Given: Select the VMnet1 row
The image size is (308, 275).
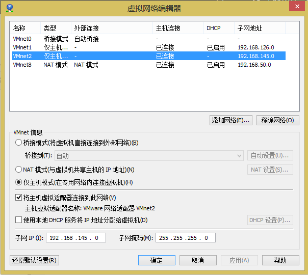Looking at the screenshot, I should tap(149, 47).
